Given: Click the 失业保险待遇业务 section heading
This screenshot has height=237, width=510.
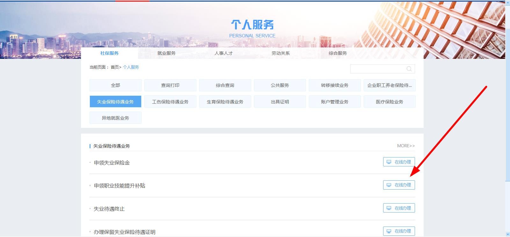Looking at the screenshot, I should (112, 146).
